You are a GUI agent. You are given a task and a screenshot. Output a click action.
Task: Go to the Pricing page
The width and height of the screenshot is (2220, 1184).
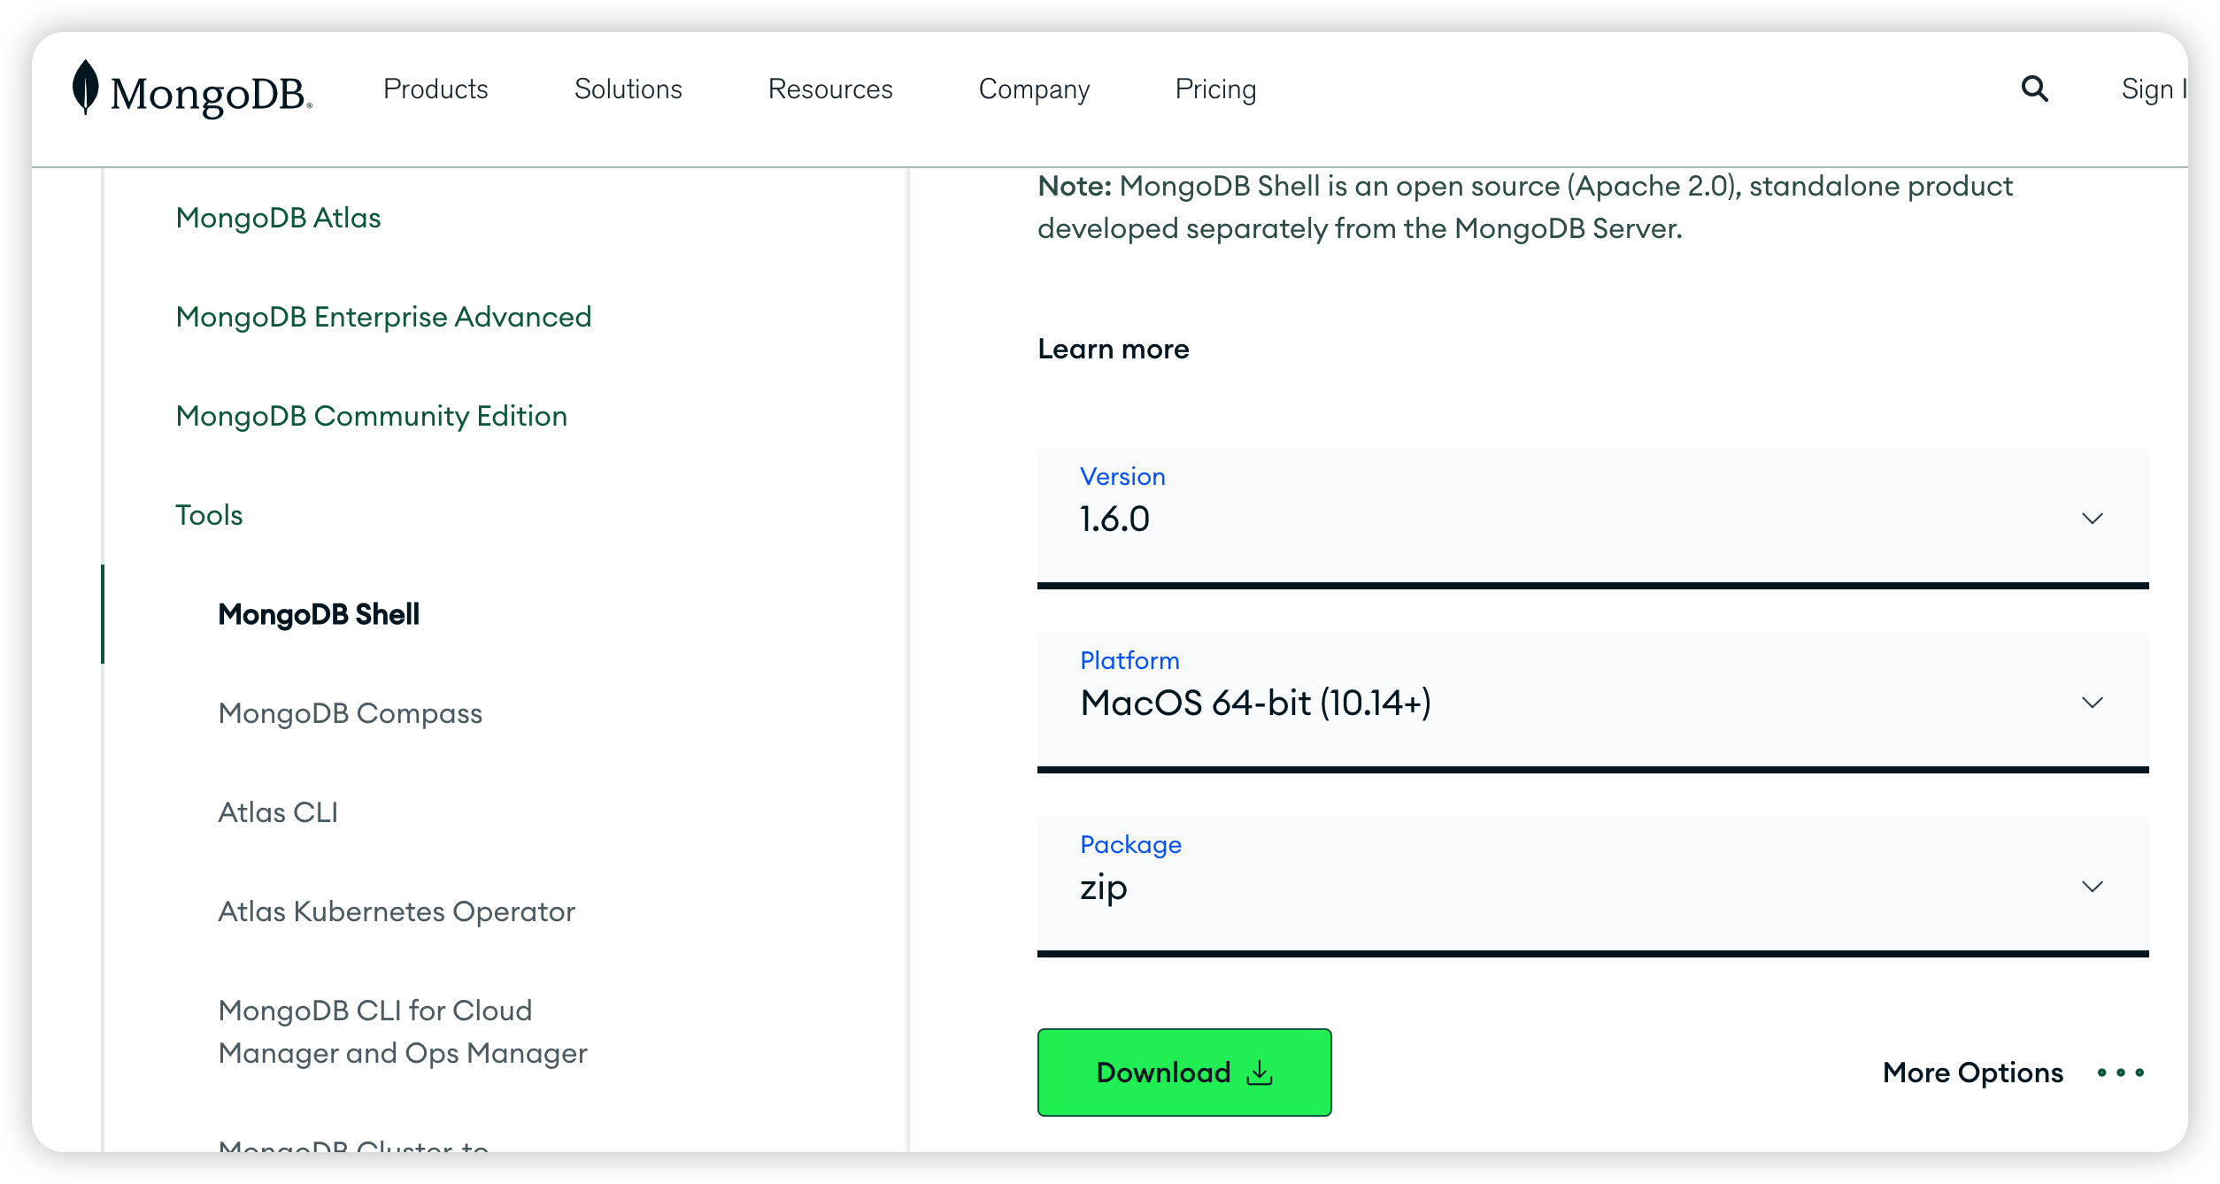[1214, 89]
